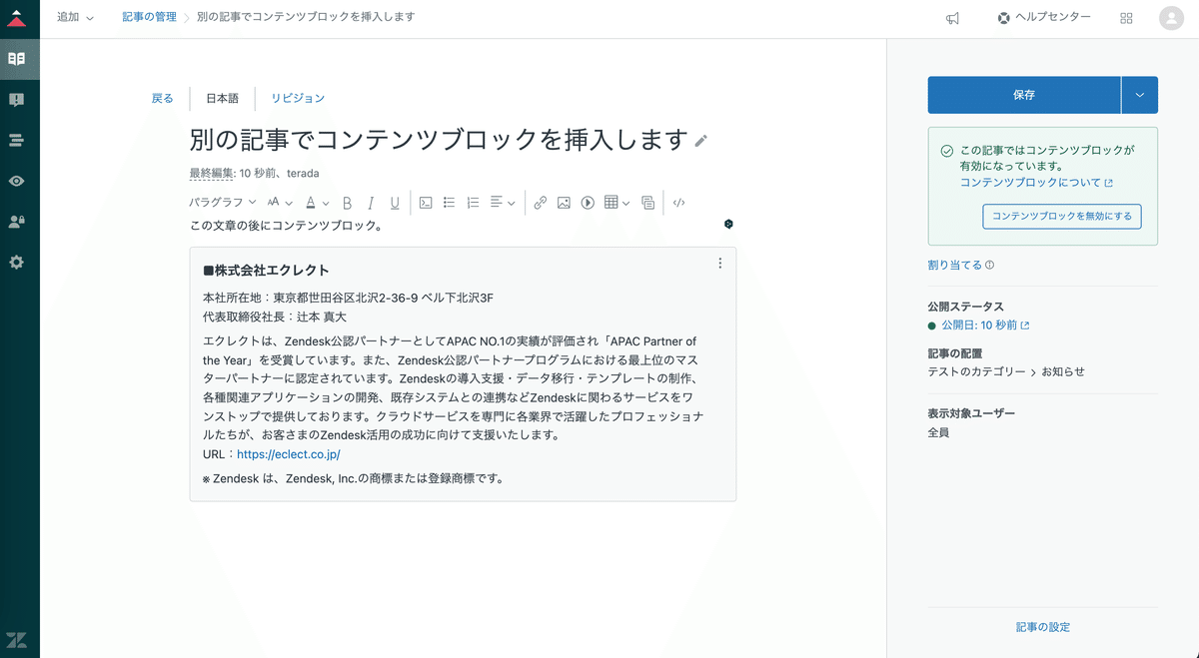Open the user permissions icon in sidebar
The height and width of the screenshot is (658, 1199).
[x=16, y=222]
